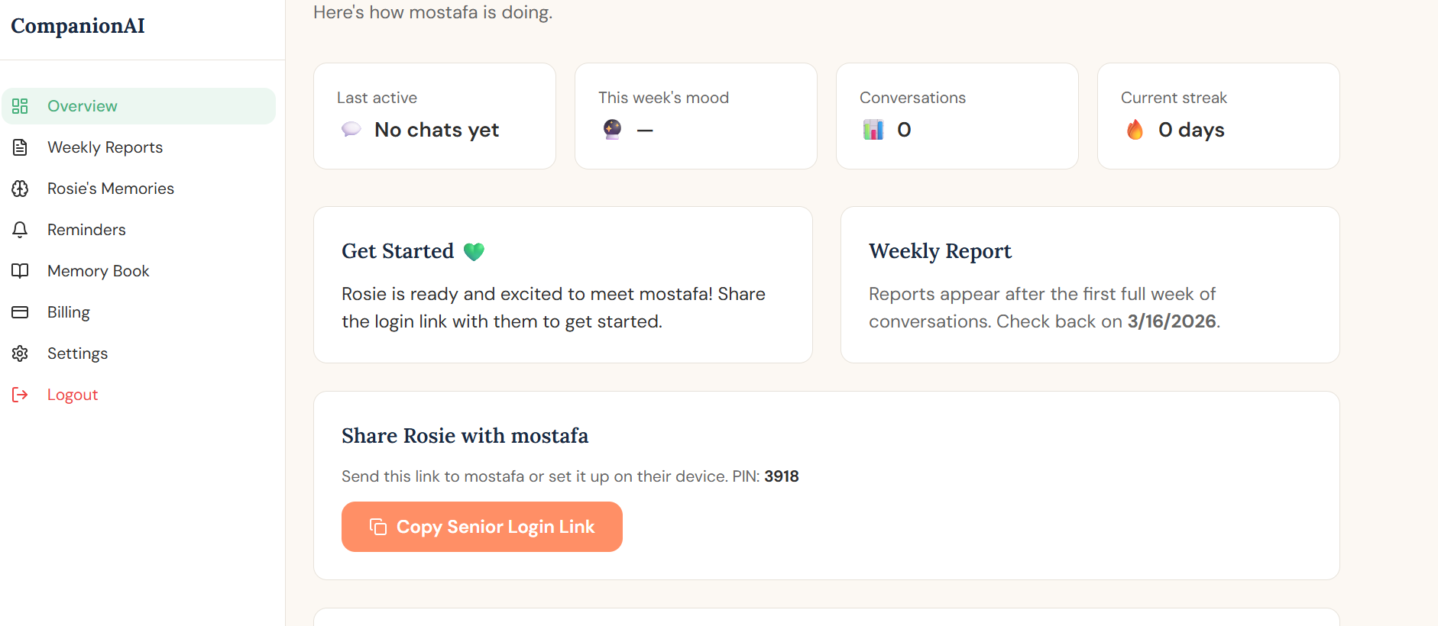This screenshot has height=626, width=1438.
Task: Select the PIN number 3918 text
Action: [x=782, y=476]
